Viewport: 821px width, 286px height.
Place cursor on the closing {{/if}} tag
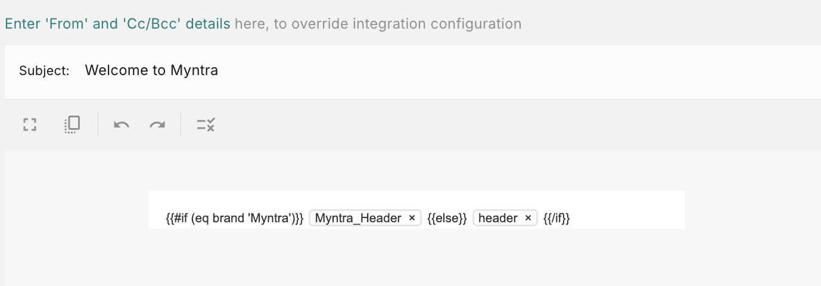point(556,218)
